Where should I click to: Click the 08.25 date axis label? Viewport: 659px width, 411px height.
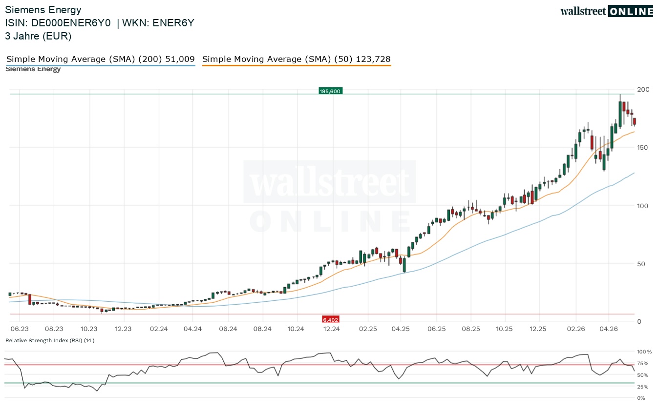(471, 329)
